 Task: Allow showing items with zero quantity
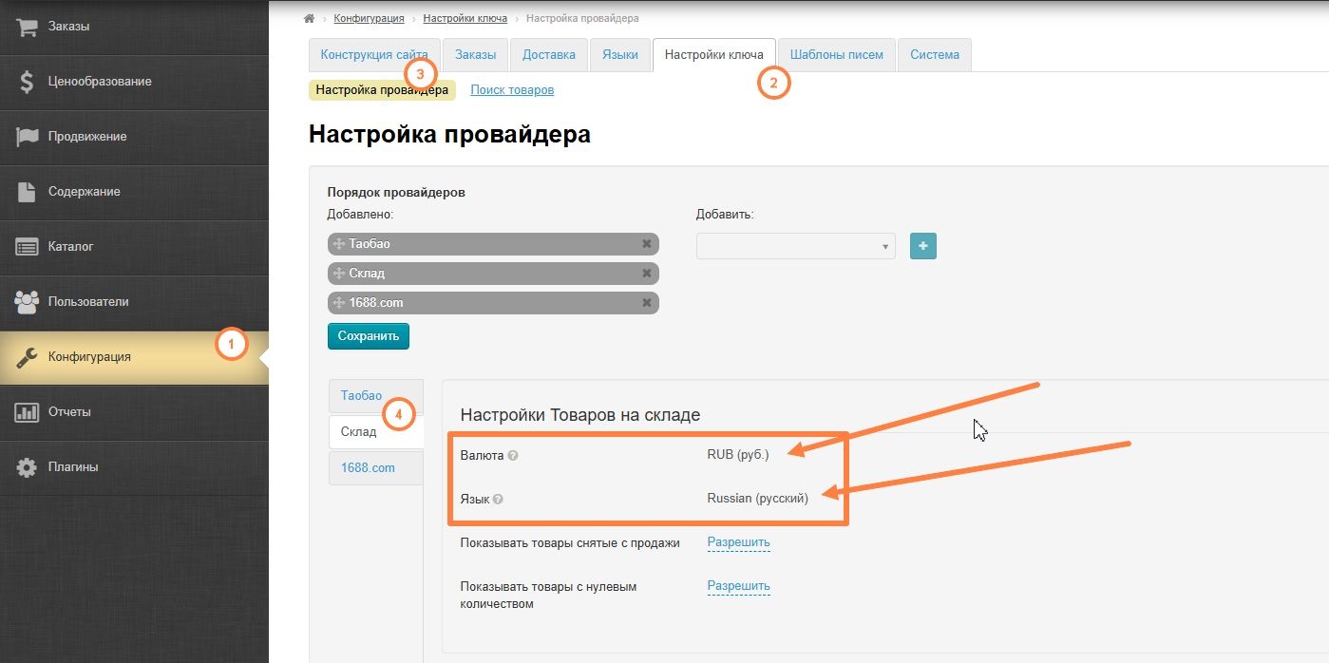click(738, 586)
